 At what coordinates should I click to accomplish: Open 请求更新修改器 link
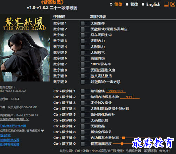coord(10,144)
